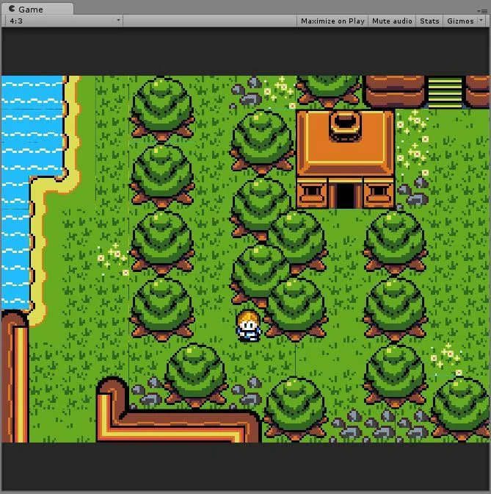Select the Game tab
This screenshot has height=494, width=491.
[x=37, y=9]
